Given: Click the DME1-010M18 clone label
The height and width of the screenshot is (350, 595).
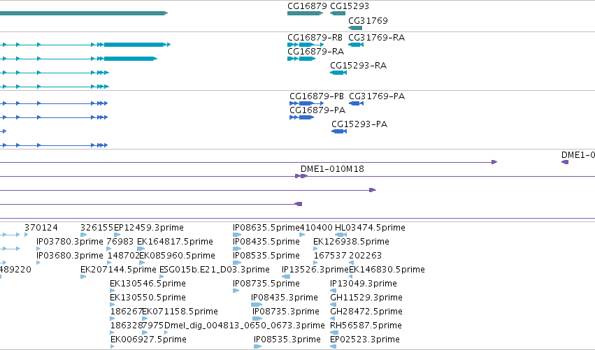Looking at the screenshot, I should pos(332,169).
